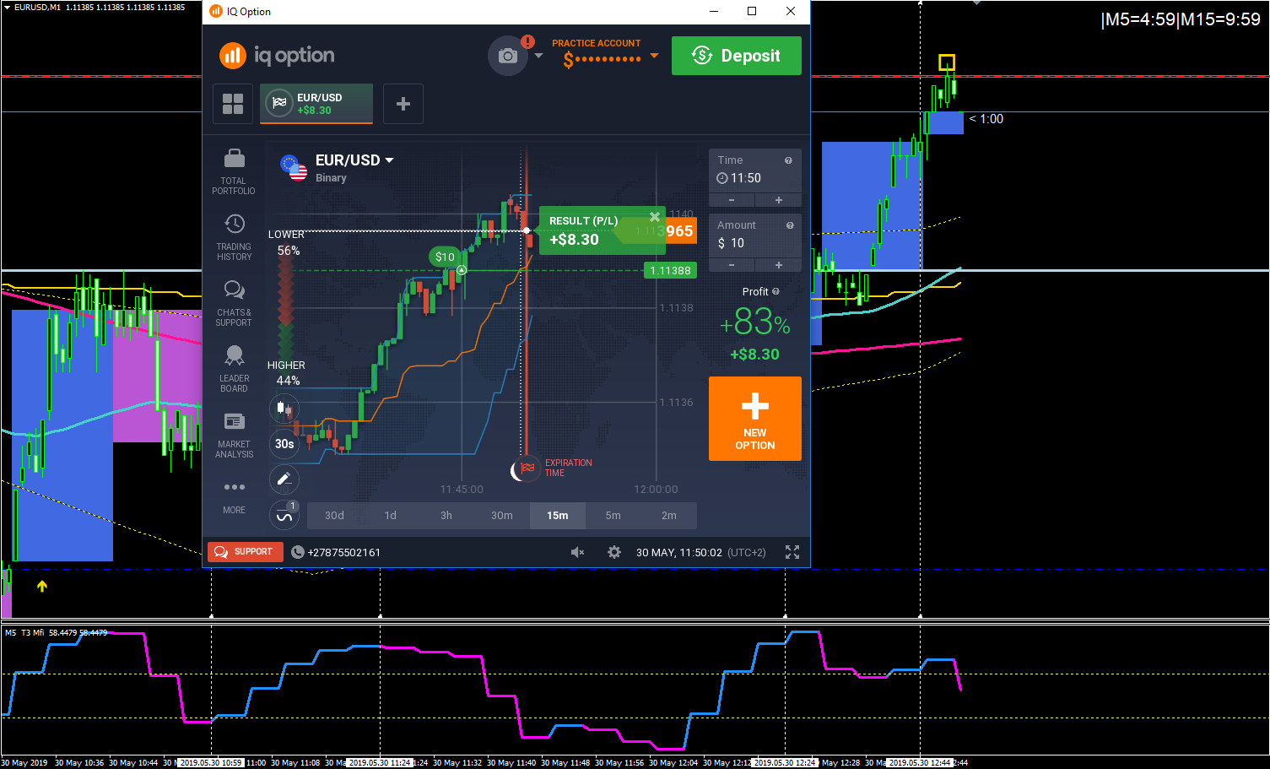This screenshot has height=769, width=1270.
Task: Increase the trade amount with plus
Action: click(x=779, y=265)
